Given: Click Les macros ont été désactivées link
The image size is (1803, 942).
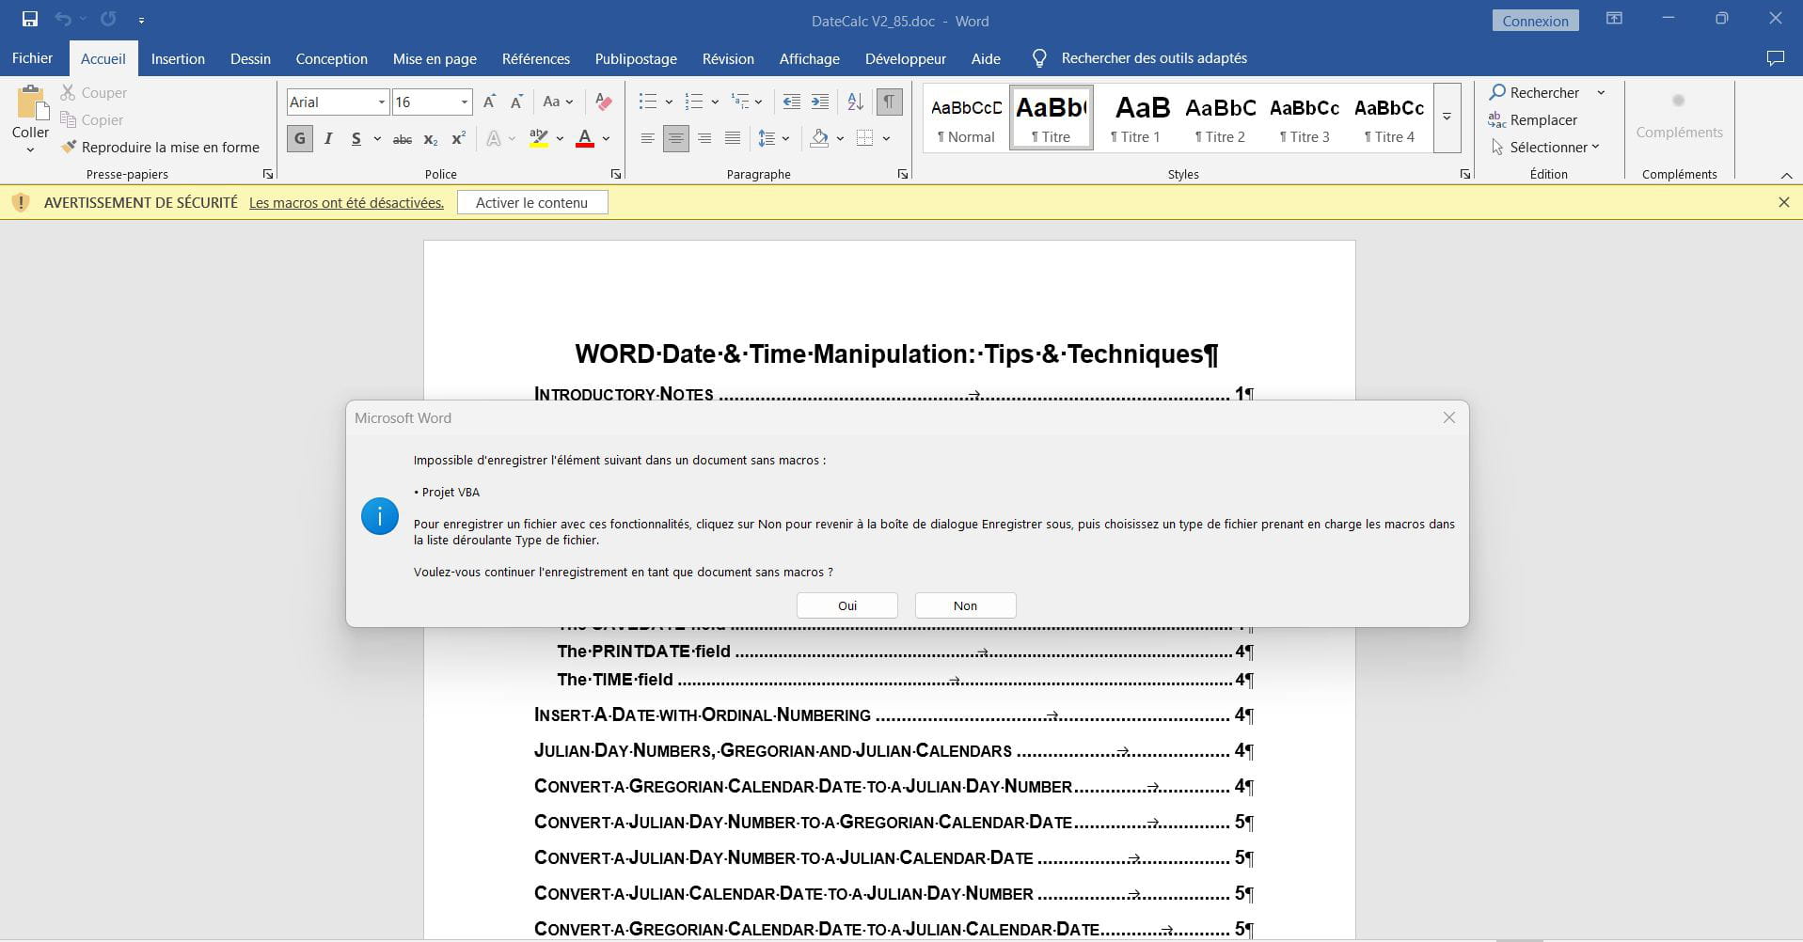Looking at the screenshot, I should 346,202.
